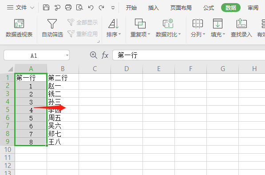Expand the quick access toolbar dropdown
265x175 pixels.
point(113,8)
